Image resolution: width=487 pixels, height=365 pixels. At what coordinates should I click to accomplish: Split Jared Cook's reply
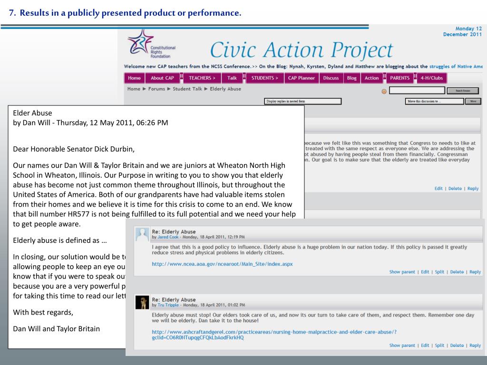pyautogui.click(x=439, y=272)
